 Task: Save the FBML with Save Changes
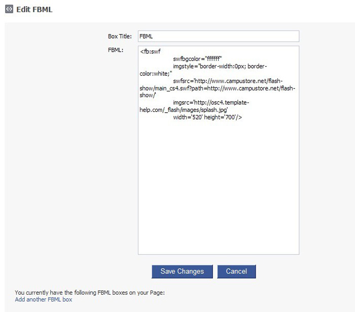coord(182,271)
